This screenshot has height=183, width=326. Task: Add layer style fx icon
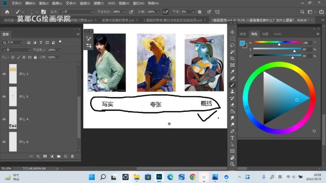pyautogui.click(x=38, y=156)
